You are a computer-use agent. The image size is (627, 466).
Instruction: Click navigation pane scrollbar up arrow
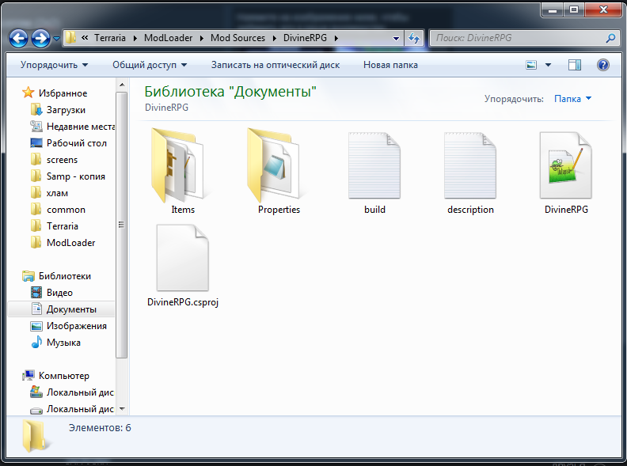[122, 85]
